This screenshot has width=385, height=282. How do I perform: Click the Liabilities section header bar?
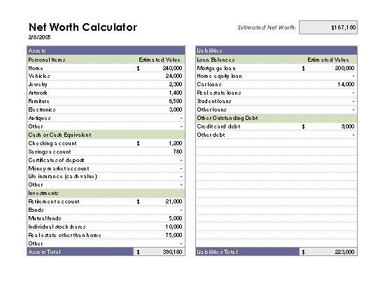276,51
